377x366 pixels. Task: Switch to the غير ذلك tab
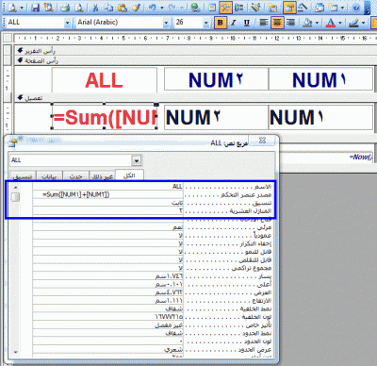click(x=103, y=176)
